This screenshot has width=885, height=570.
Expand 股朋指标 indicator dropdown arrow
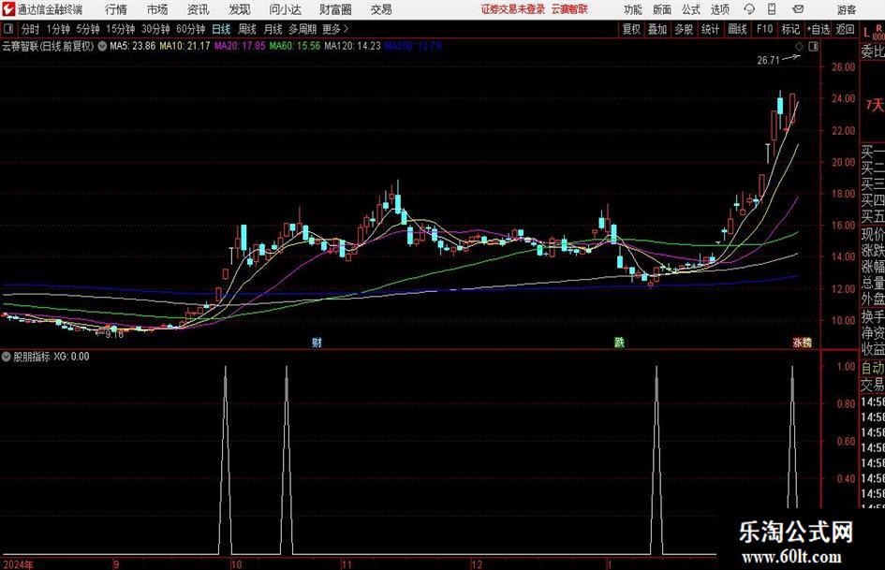pyautogui.click(x=7, y=357)
